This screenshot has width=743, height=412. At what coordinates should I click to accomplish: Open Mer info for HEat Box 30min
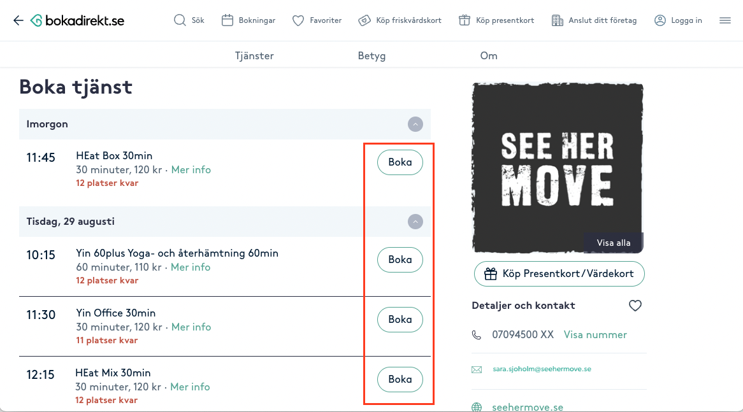pos(191,169)
